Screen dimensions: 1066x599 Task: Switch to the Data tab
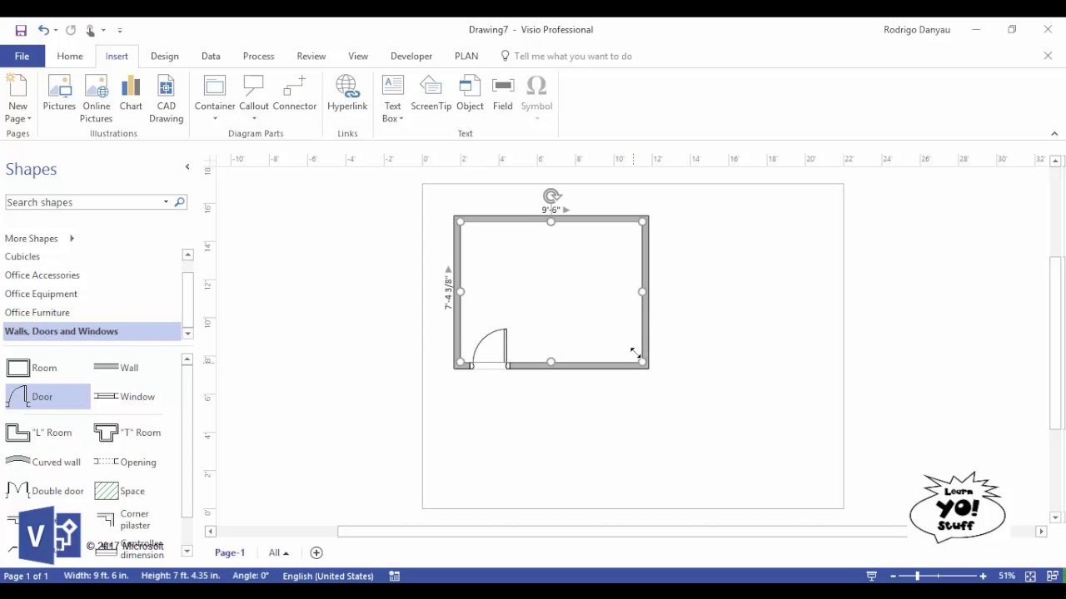[x=211, y=56]
